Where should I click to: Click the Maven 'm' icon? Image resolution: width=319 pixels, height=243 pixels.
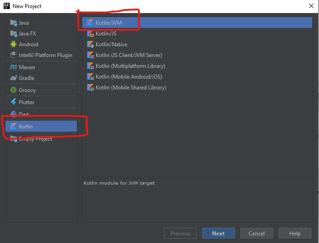click(x=13, y=67)
